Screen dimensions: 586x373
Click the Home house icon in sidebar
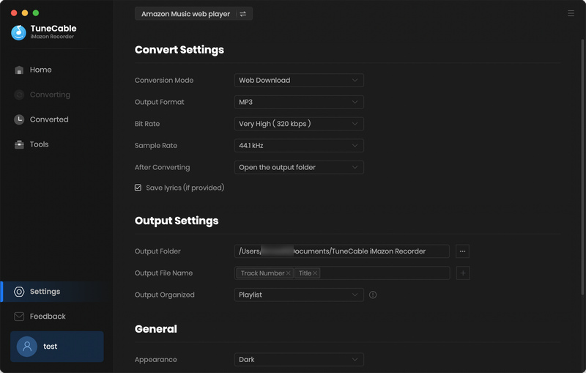(19, 70)
